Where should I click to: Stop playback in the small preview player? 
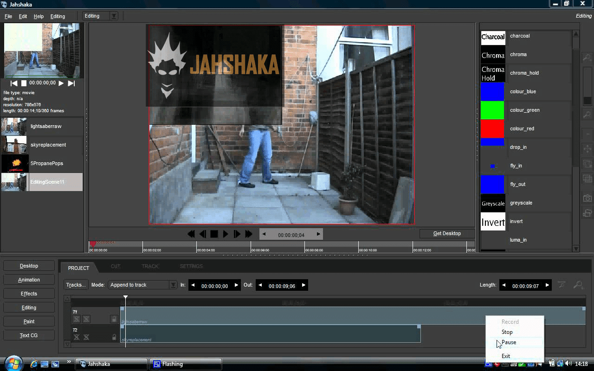click(x=24, y=83)
